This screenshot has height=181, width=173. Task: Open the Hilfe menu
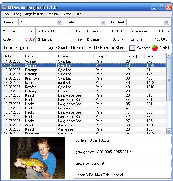pyautogui.click(x=78, y=14)
